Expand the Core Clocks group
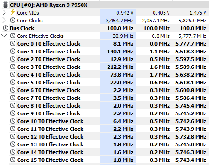Image resolution: width=210 pixels, height=165 pixels. (4, 20)
